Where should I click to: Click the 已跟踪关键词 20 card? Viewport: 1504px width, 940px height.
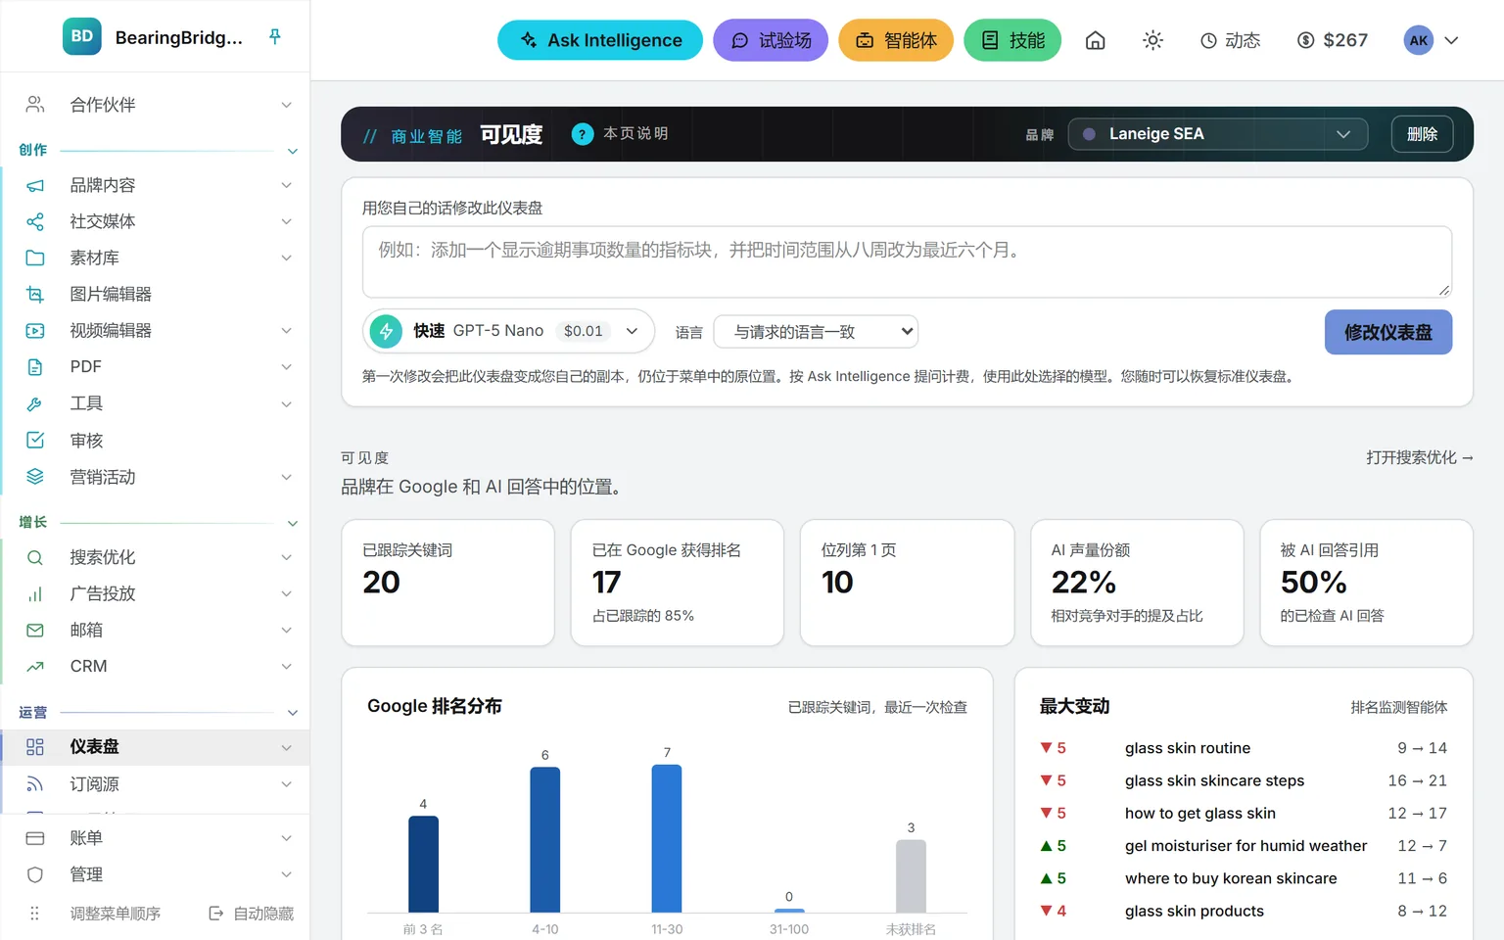click(447, 583)
